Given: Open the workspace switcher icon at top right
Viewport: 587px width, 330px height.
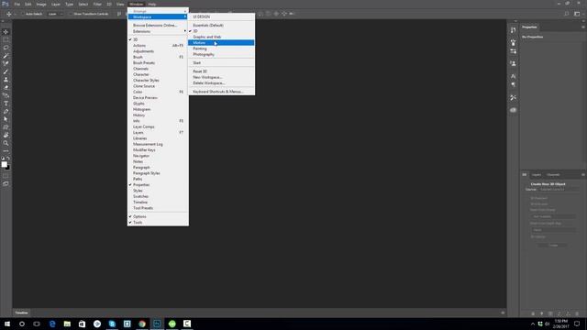Looking at the screenshot, I should point(577,14).
